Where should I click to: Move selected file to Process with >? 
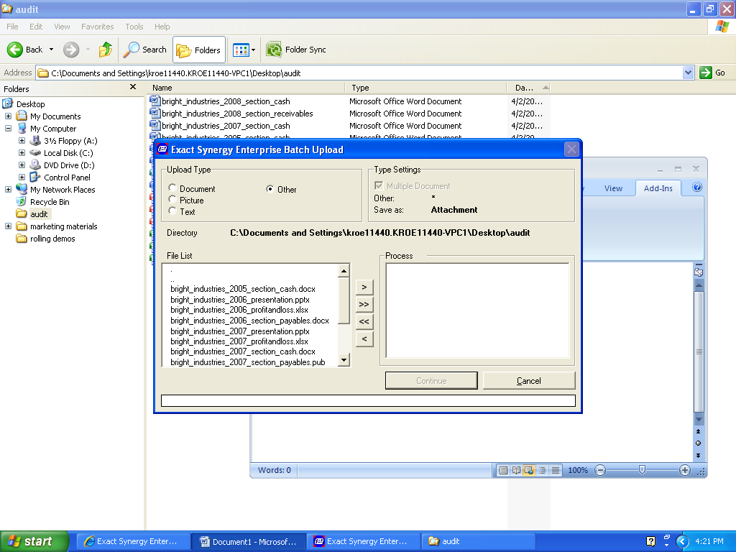pyautogui.click(x=364, y=287)
